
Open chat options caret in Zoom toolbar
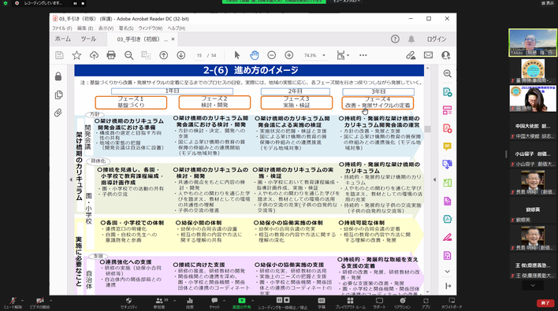(224, 301)
